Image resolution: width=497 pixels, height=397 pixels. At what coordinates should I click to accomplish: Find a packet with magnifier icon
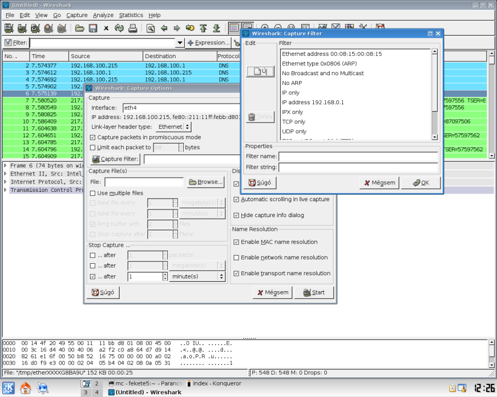pyautogui.click(x=150, y=28)
